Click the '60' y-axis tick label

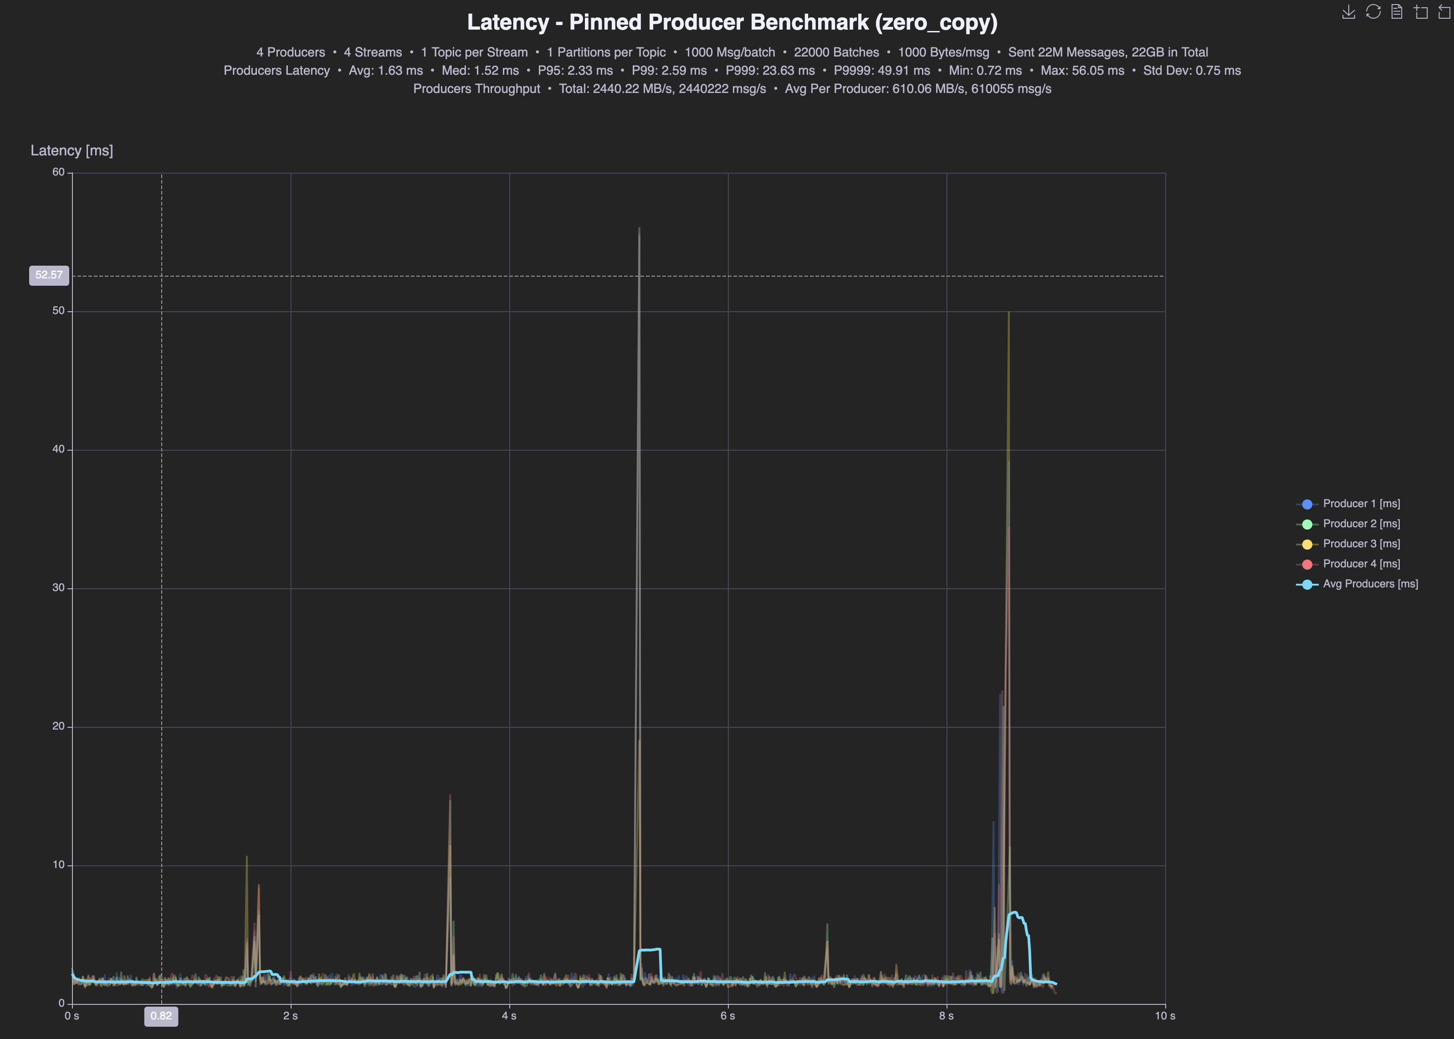(x=59, y=172)
